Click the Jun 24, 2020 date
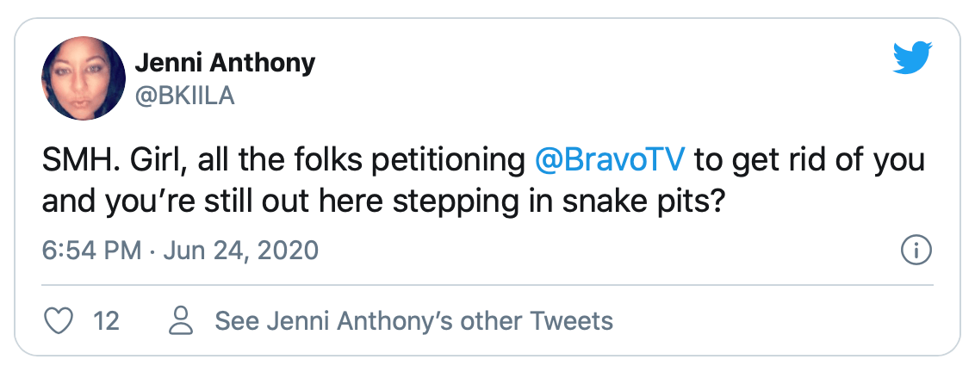This screenshot has width=975, height=372. pos(240,251)
